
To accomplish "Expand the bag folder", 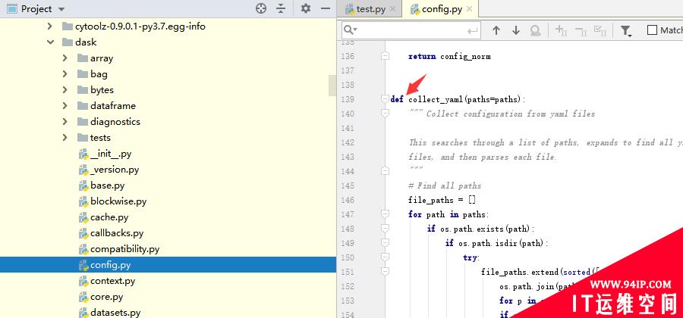I will [x=65, y=74].
